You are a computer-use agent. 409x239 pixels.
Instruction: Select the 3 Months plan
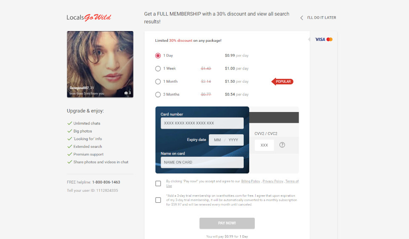158,95
